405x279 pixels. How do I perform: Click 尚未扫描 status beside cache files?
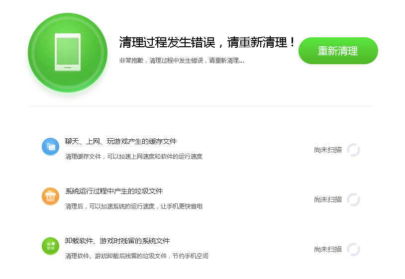(x=328, y=150)
